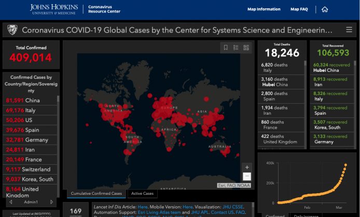Go to next admin level arrow
360x217 pixels.
[x=52, y=202]
